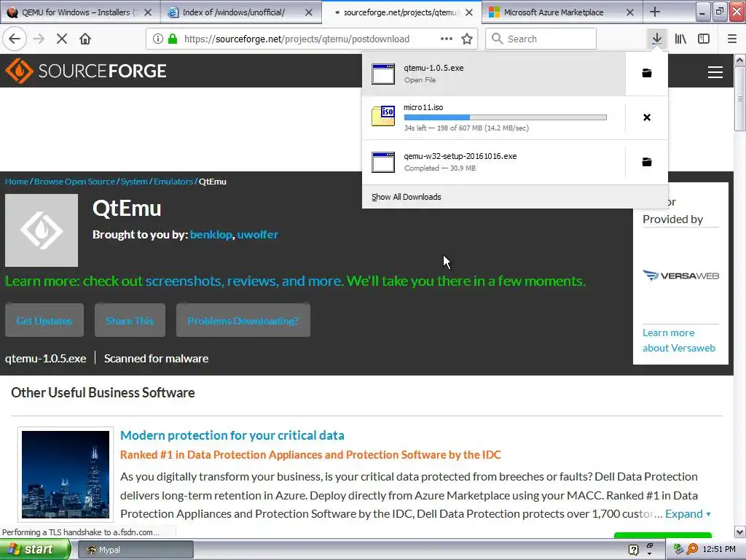Click the Search box

(541, 39)
